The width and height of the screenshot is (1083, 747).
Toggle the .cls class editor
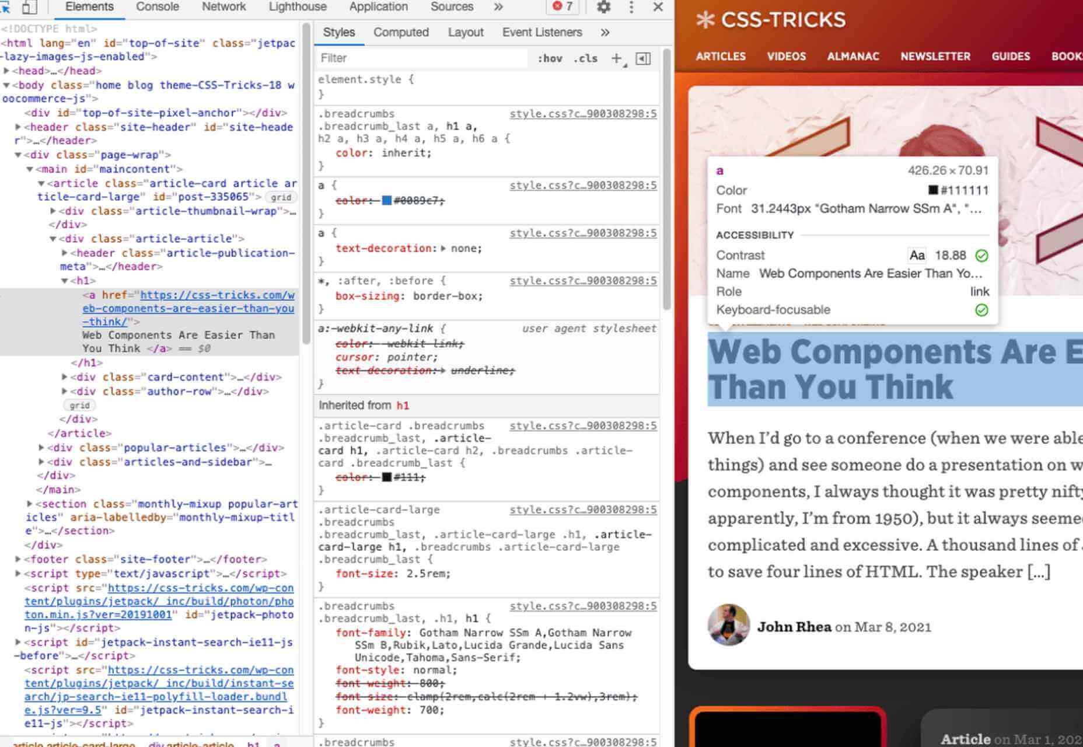click(x=585, y=58)
